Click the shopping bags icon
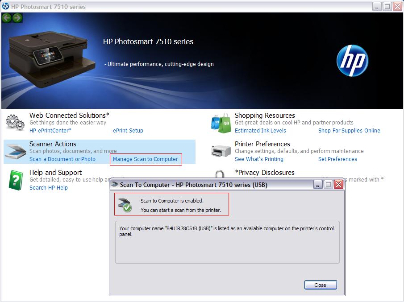 click(x=221, y=123)
